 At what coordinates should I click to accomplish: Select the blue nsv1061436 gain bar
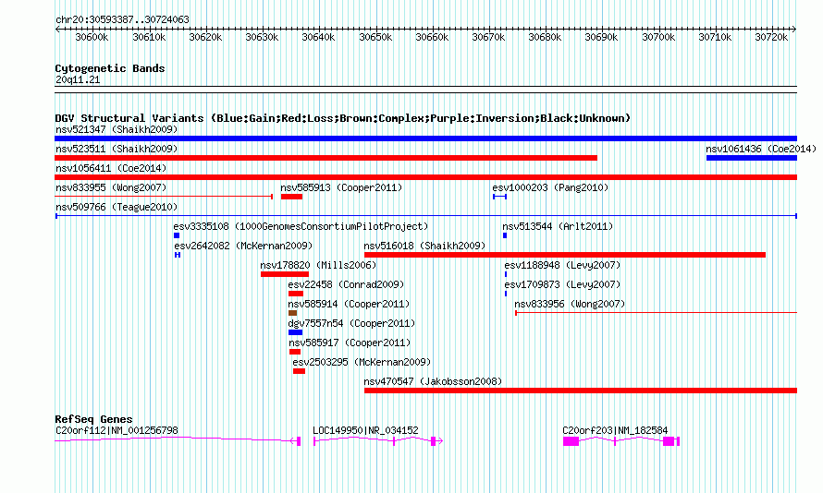pos(752,158)
